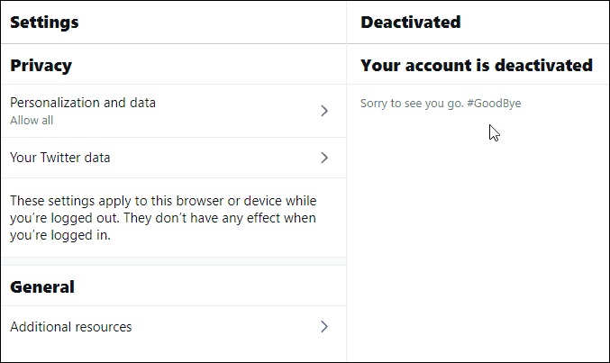Click the #GoodBye hashtag
The width and height of the screenshot is (610, 363).
coord(494,104)
